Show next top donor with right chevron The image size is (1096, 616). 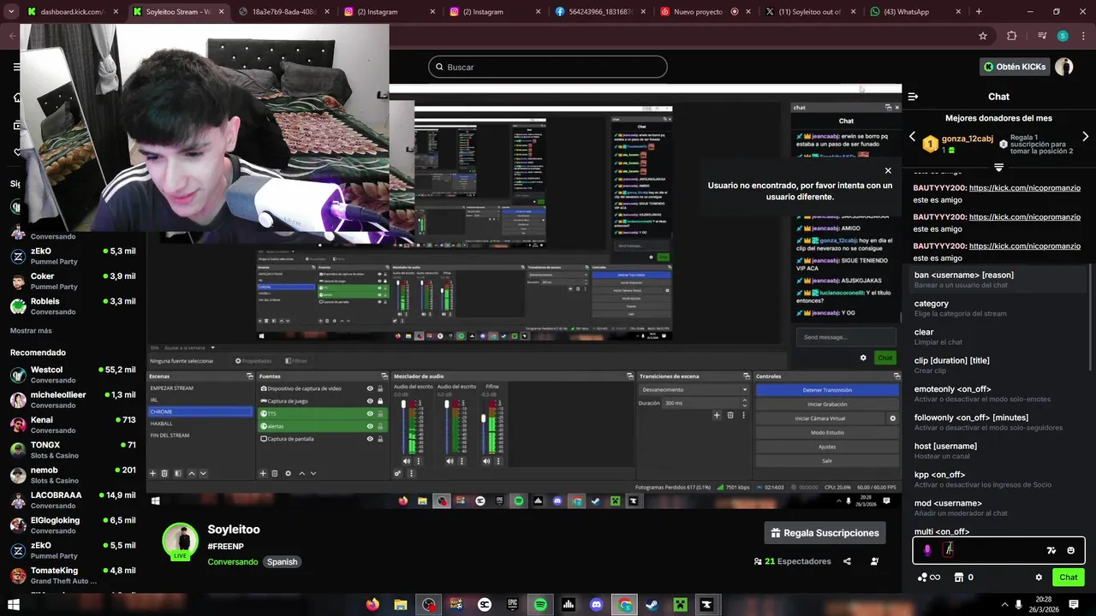1086,137
